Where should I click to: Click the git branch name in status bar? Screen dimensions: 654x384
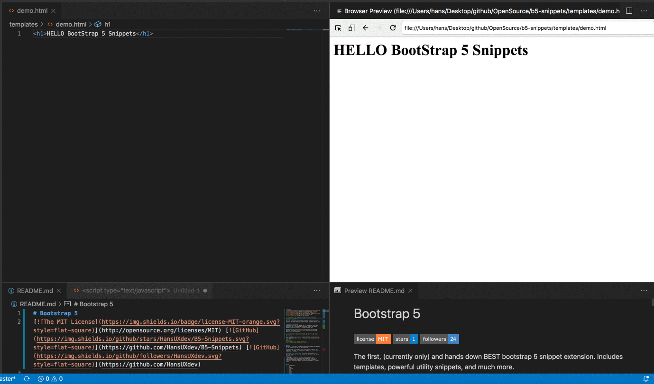[8, 379]
